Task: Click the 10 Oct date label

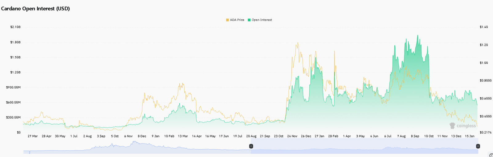Action: [x=429, y=136]
